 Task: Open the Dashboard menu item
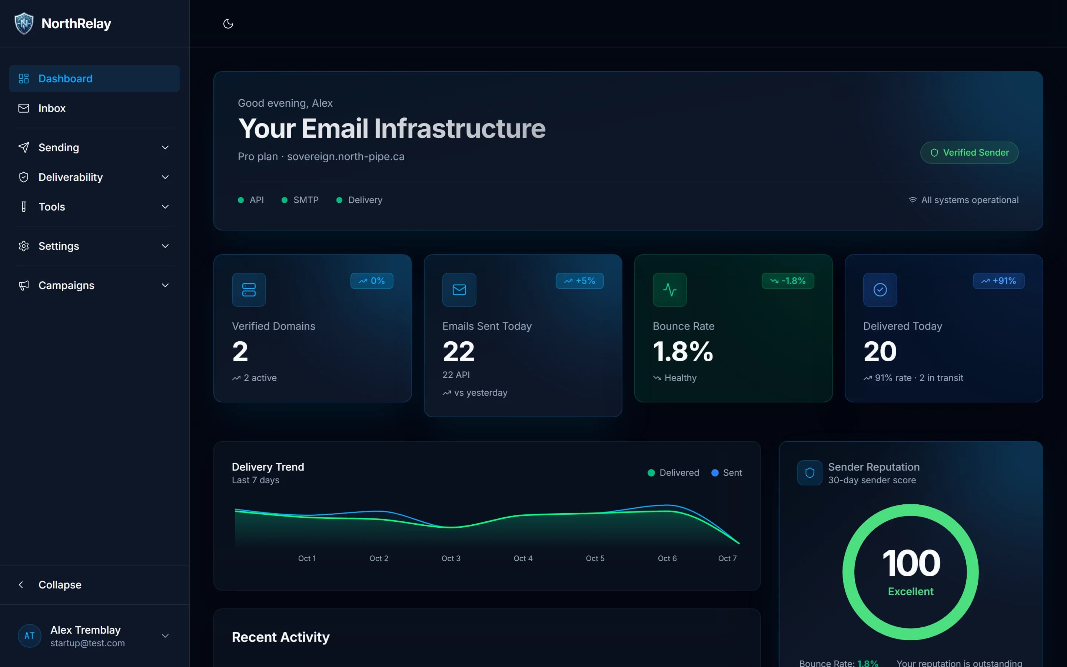(94, 79)
